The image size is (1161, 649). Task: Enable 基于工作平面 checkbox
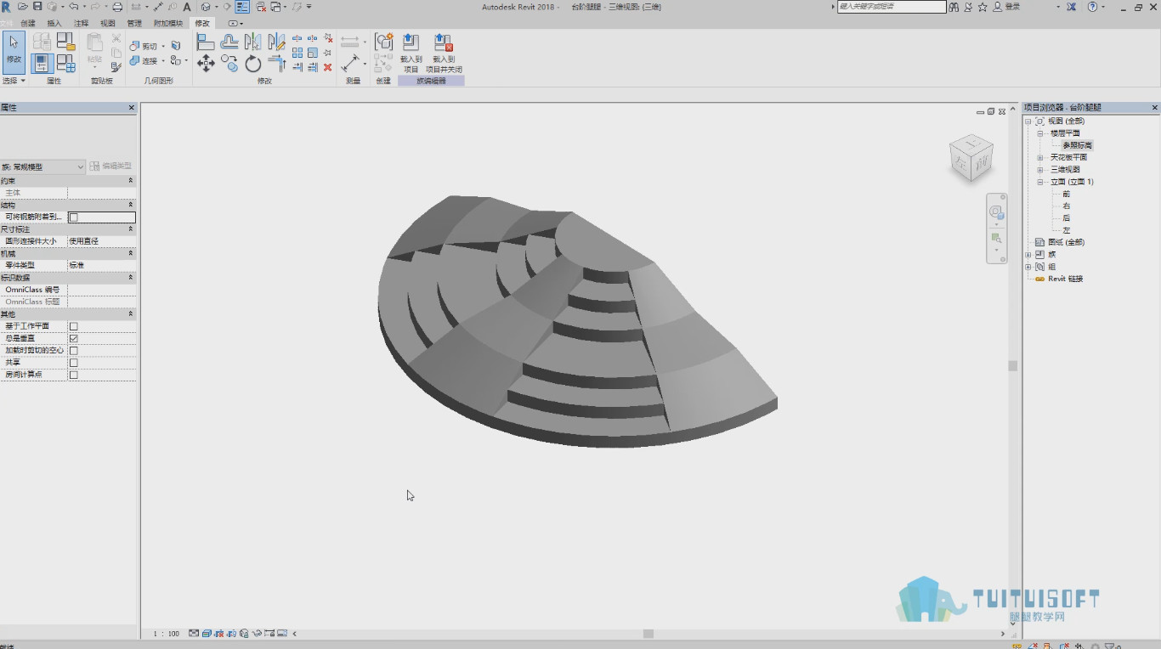click(73, 326)
